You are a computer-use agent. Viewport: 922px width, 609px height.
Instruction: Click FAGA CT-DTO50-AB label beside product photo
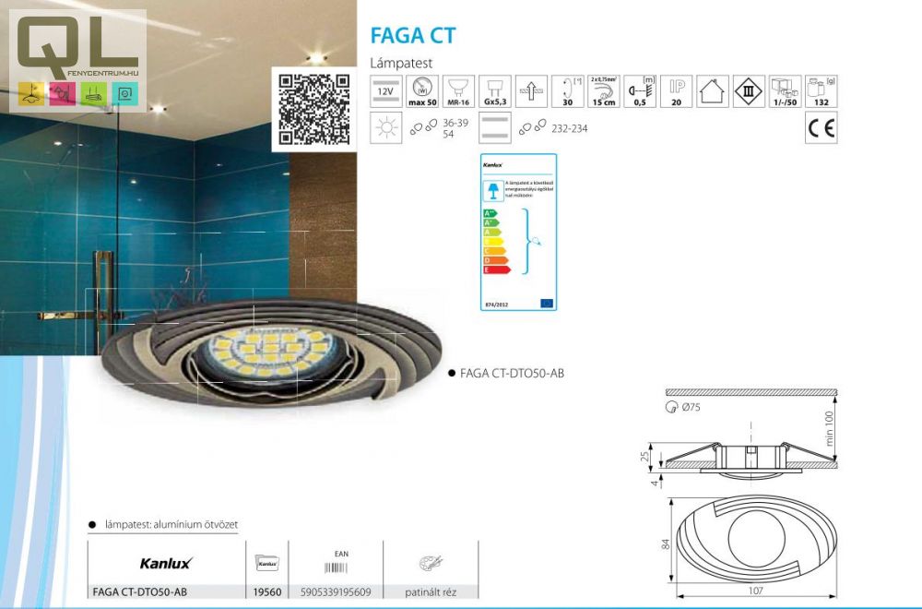point(512,373)
